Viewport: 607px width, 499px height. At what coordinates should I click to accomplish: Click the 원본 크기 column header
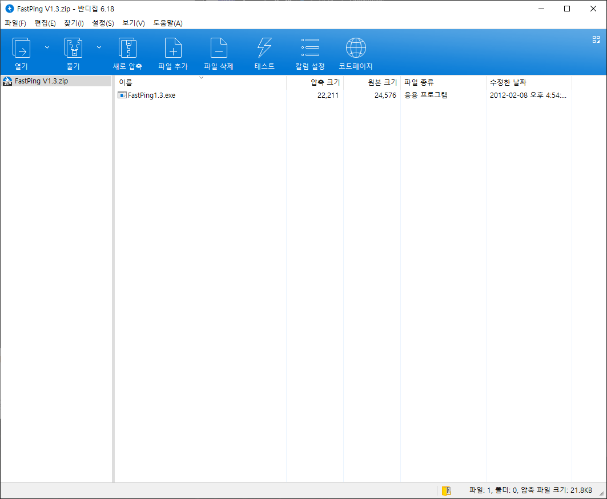pyautogui.click(x=383, y=82)
